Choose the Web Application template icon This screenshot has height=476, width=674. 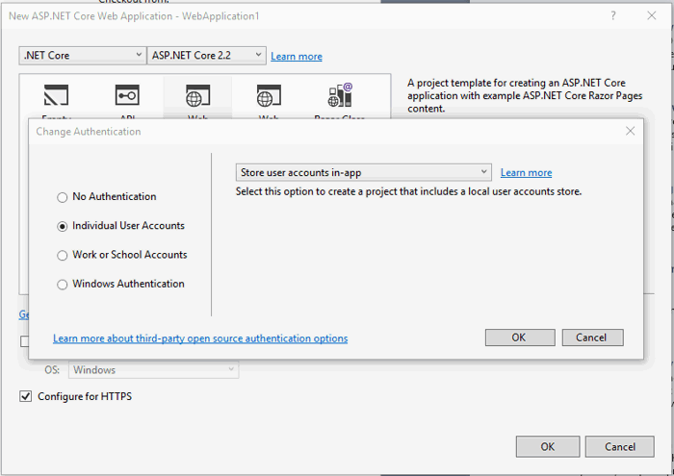[x=197, y=97]
